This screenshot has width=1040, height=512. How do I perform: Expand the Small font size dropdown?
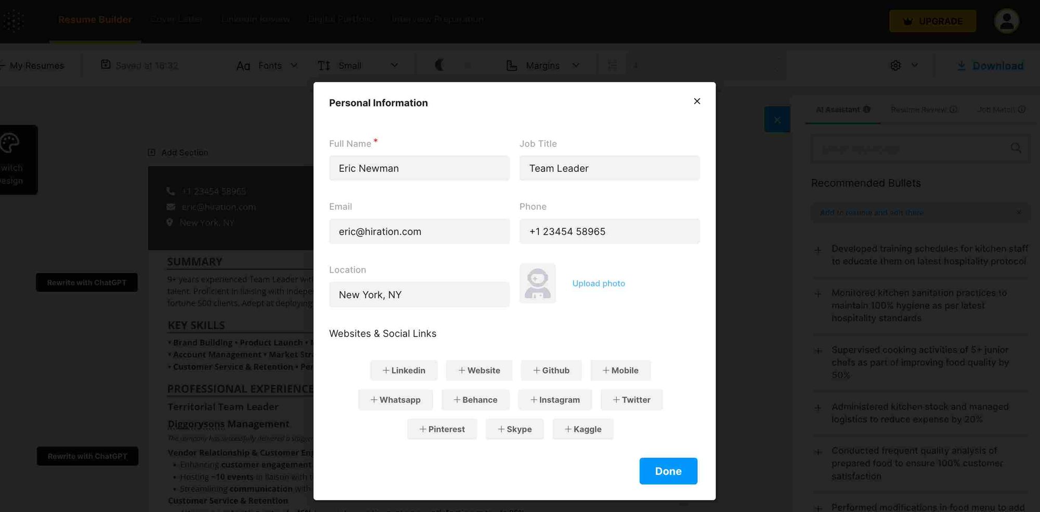pyautogui.click(x=358, y=65)
